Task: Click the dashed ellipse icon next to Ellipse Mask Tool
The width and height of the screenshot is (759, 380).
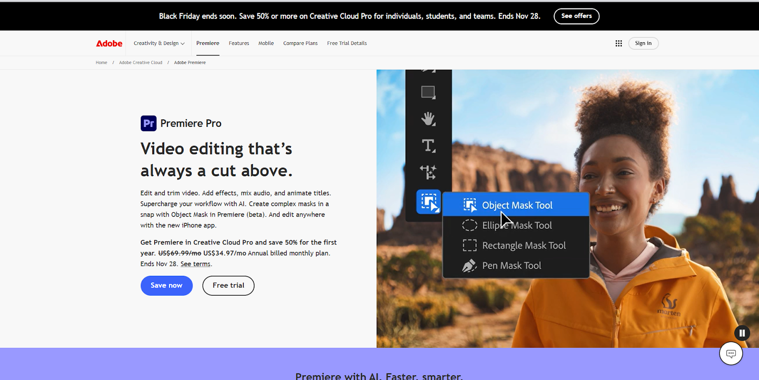Action: [x=470, y=225]
